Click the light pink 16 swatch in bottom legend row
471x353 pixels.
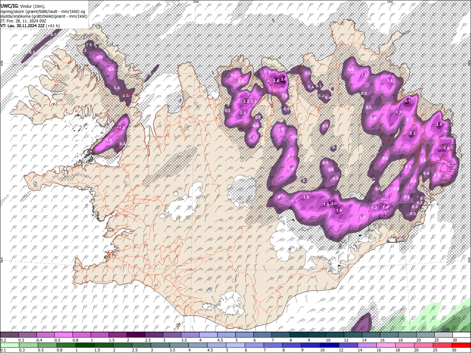pyautogui.click(x=386, y=345)
